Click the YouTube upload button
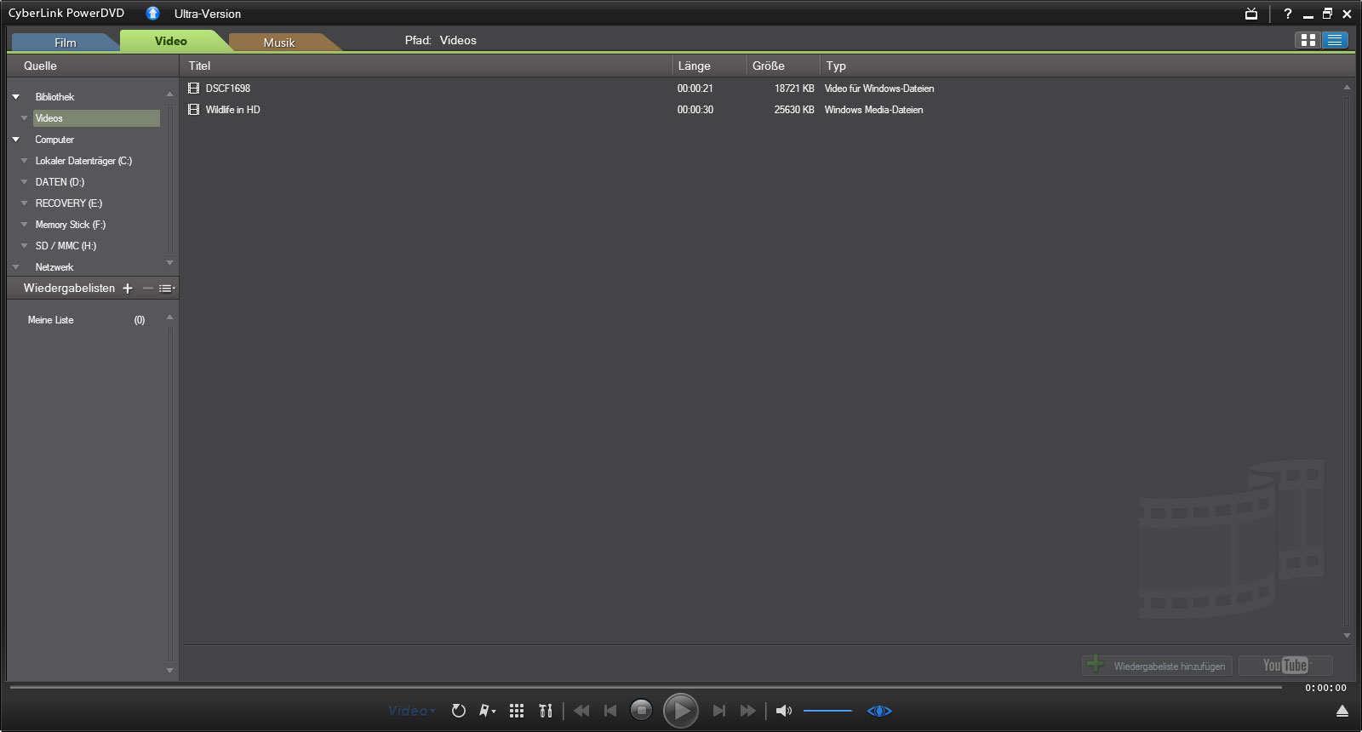1362x732 pixels. click(1285, 666)
